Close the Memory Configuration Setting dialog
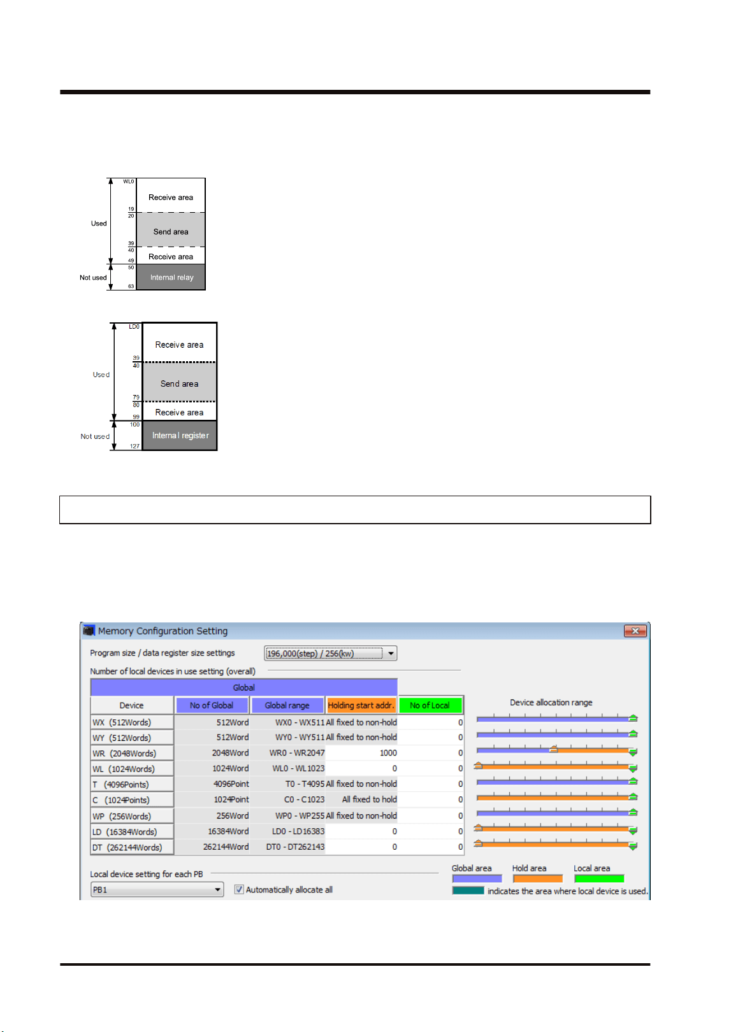731x1032 pixels. coord(635,631)
